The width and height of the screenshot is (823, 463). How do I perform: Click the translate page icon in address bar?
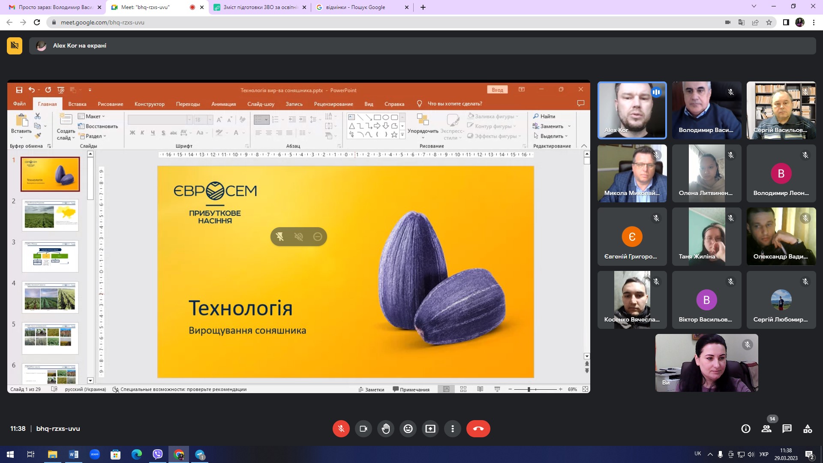pos(742,22)
